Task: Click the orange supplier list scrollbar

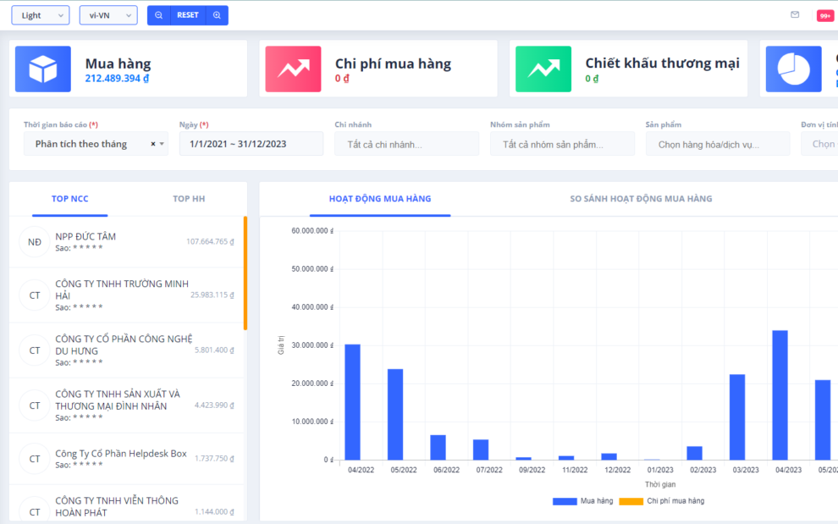Action: (245, 273)
